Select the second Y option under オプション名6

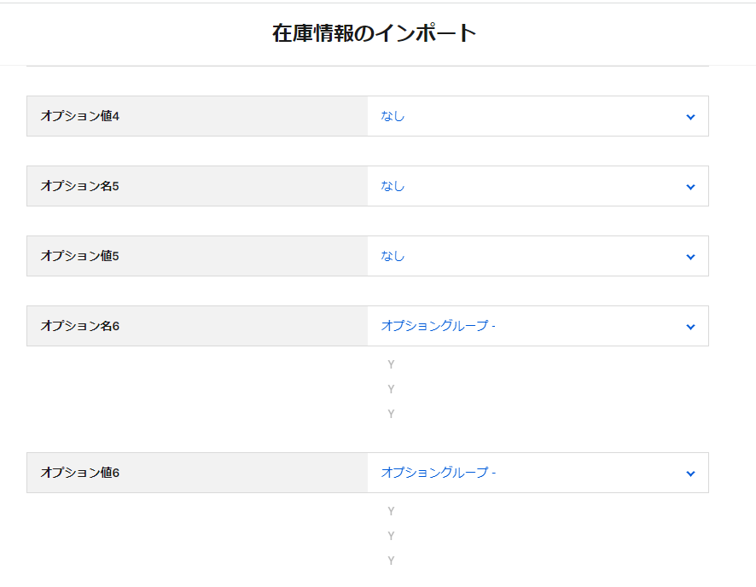(x=391, y=388)
